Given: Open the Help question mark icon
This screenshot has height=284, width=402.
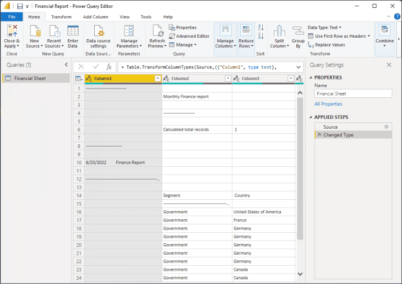Looking at the screenshot, I should tap(397, 17).
